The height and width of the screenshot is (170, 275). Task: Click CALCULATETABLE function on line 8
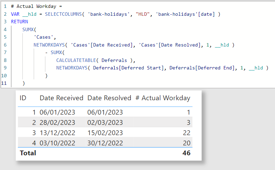[76, 60]
